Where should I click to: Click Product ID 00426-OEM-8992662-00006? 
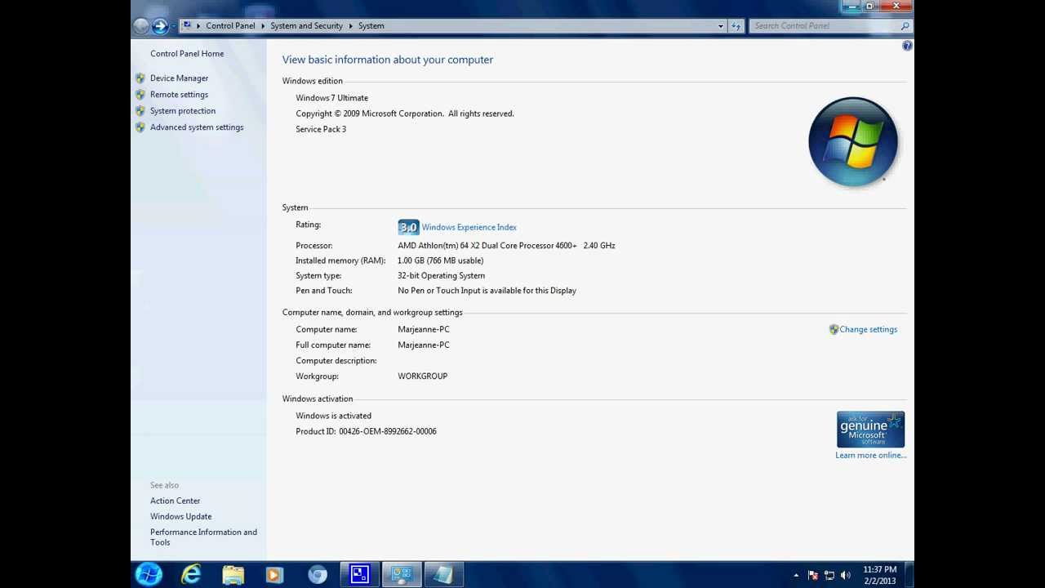tap(366, 431)
